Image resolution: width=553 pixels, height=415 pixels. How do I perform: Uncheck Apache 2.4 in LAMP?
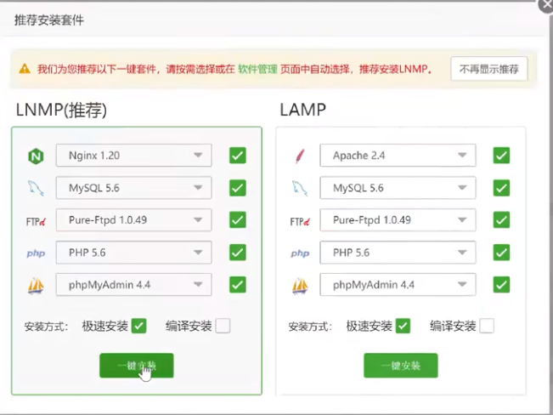point(501,156)
